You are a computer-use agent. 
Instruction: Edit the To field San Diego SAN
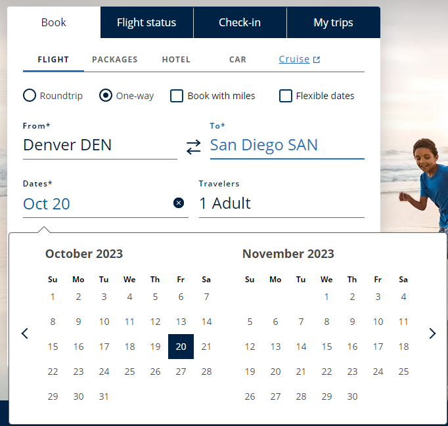[x=286, y=145]
